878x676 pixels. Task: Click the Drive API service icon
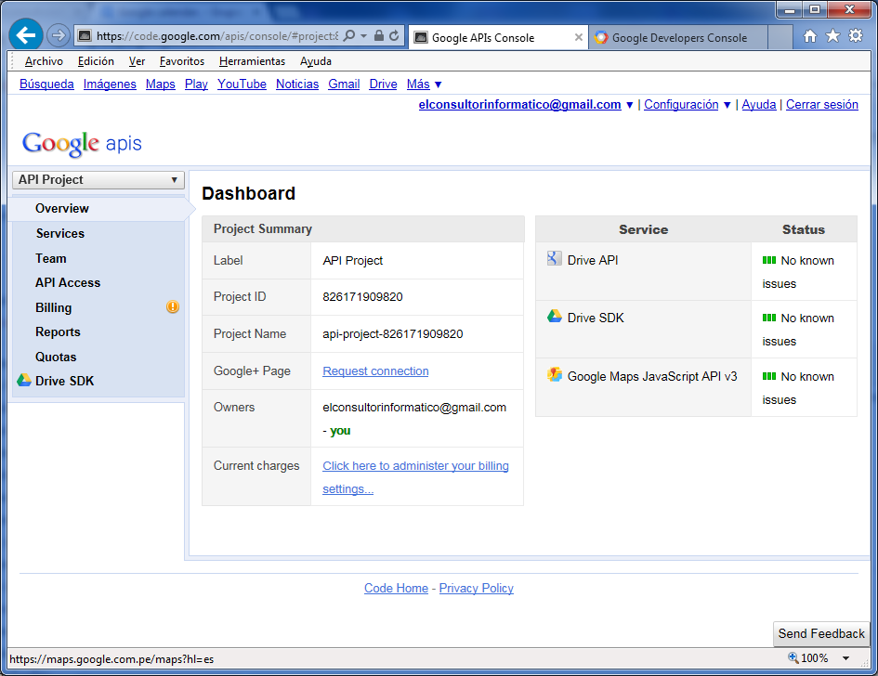click(554, 258)
